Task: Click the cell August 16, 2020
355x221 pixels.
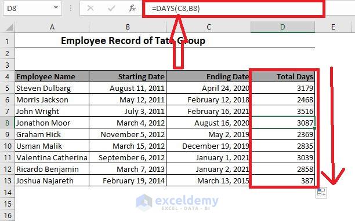Action: [x=208, y=123]
